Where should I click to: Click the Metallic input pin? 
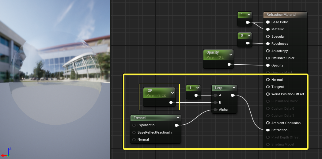pos(268,29)
